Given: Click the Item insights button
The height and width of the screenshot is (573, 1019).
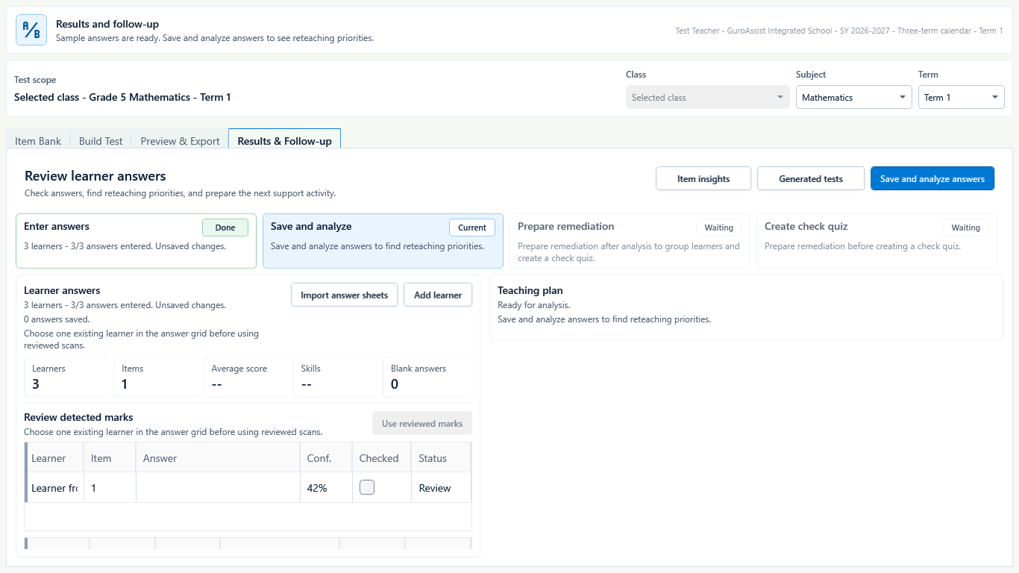Looking at the screenshot, I should 703,178.
